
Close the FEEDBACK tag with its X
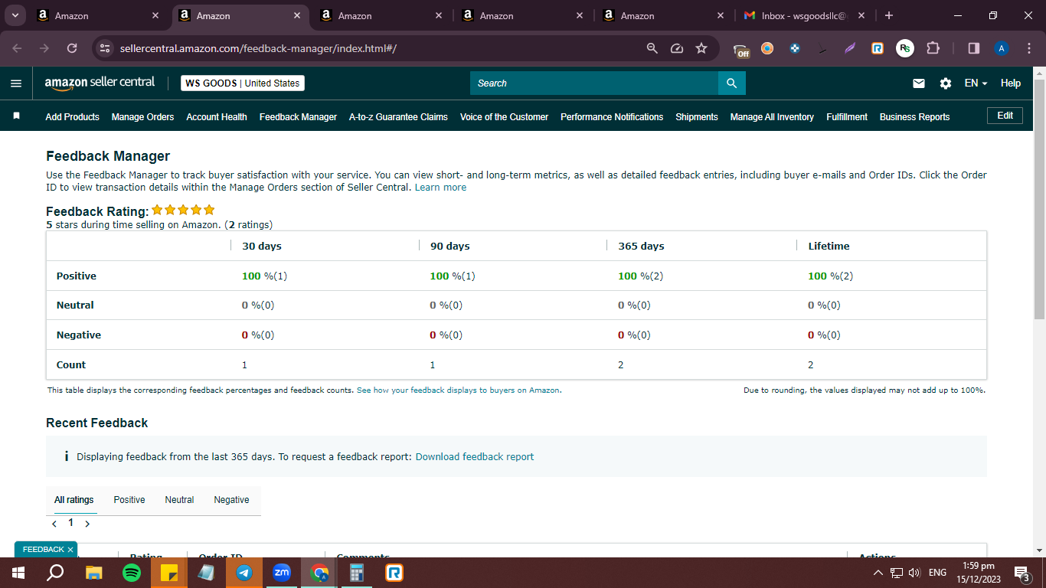pos(70,550)
